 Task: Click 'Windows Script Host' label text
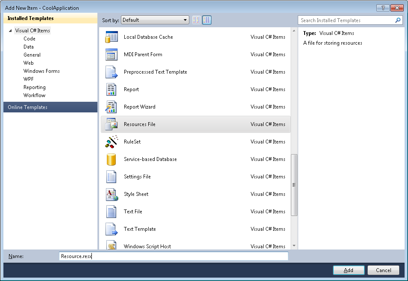click(147, 246)
